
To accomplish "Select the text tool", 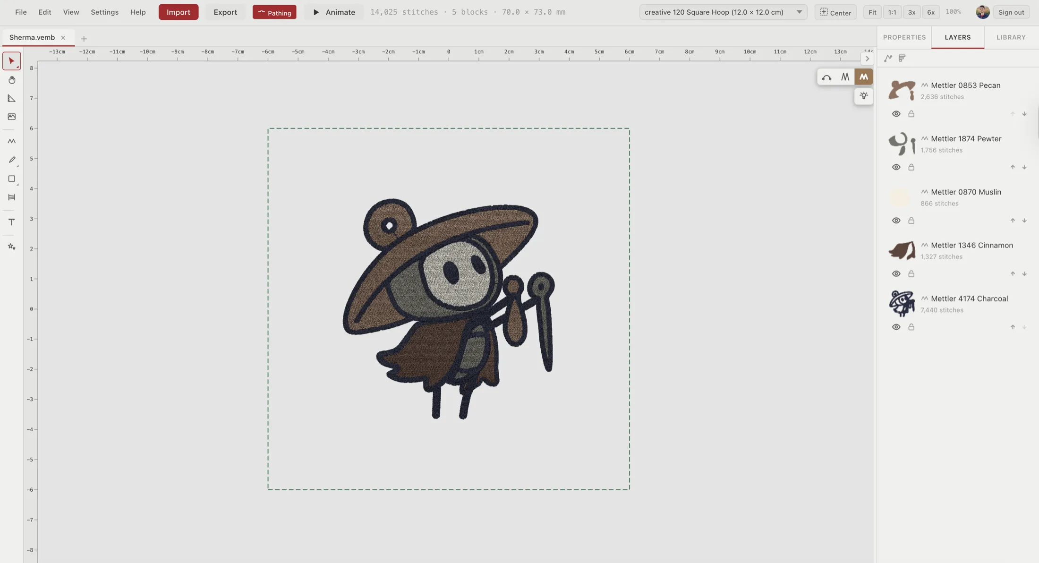I will 12,222.
